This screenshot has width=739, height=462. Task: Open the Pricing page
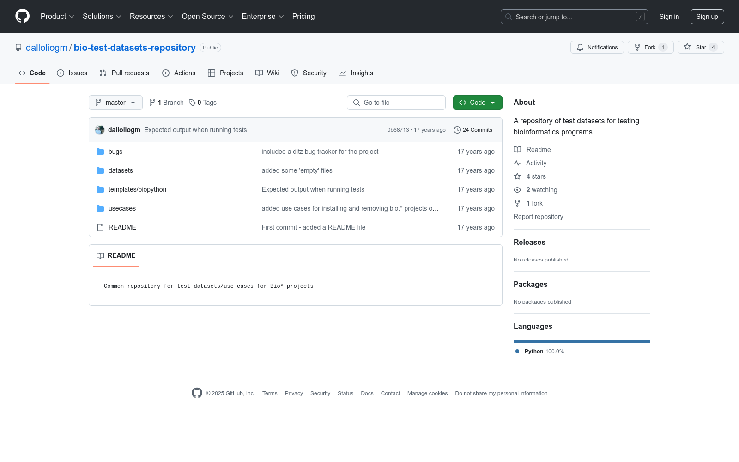(x=303, y=16)
